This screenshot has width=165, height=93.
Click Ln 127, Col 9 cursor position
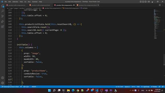119,87
